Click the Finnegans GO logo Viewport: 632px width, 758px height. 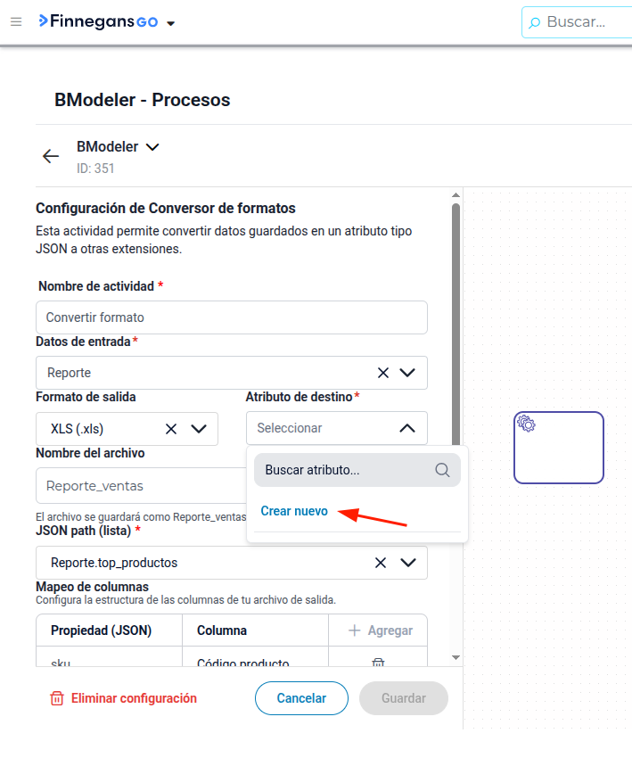(99, 21)
